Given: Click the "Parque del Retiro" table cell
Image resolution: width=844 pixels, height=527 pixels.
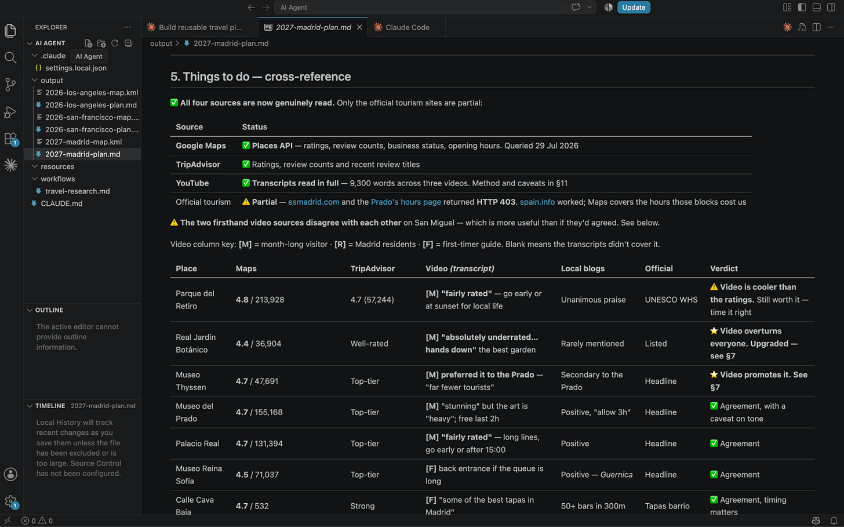Looking at the screenshot, I should (x=200, y=300).
